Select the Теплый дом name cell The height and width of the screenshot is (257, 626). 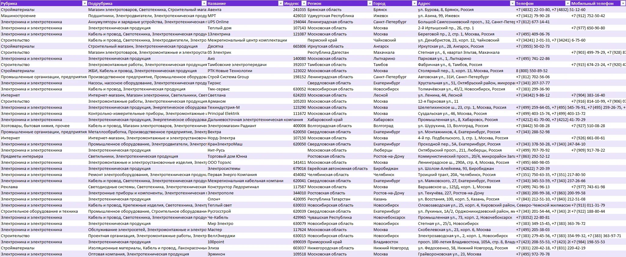click(x=245, y=28)
